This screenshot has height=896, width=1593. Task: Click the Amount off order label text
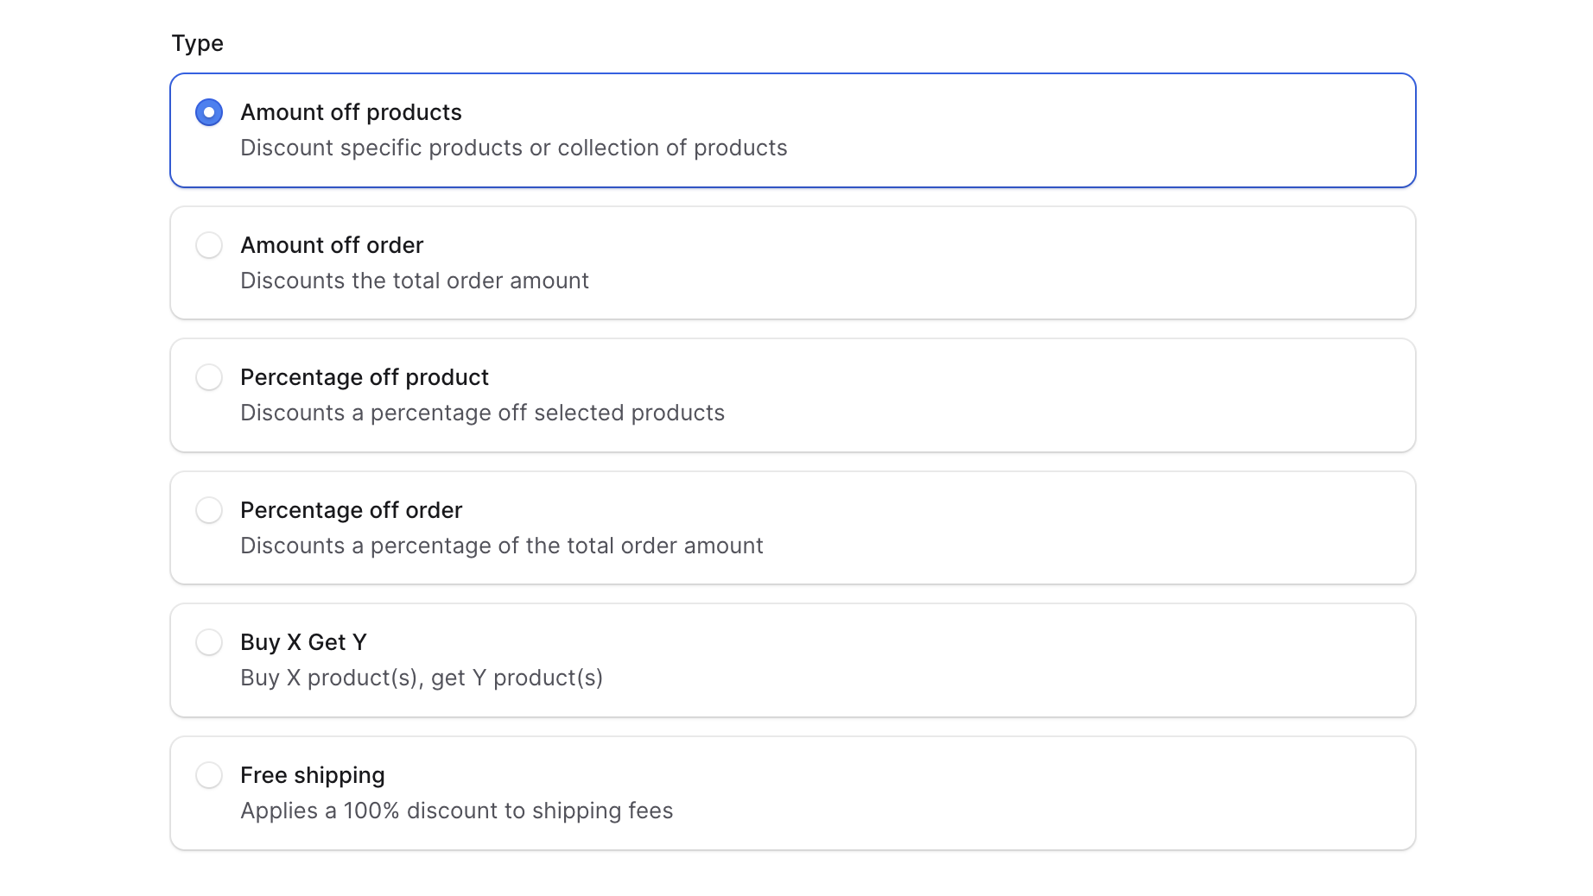click(332, 245)
